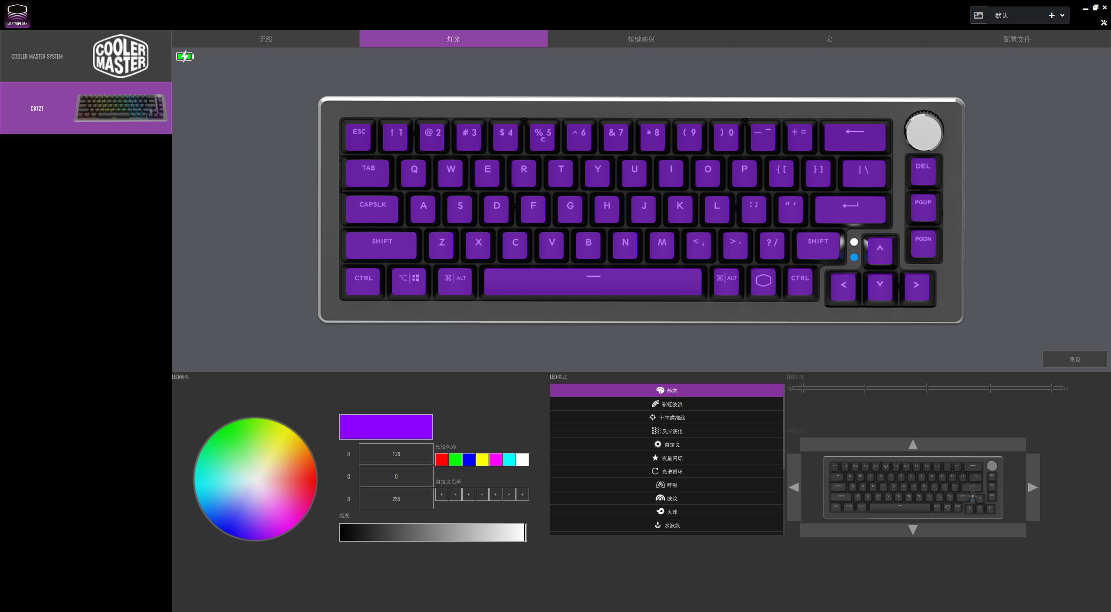Viewport: 1111px width, 612px height.
Task: Click 静态 mode in LED list
Action: [667, 390]
